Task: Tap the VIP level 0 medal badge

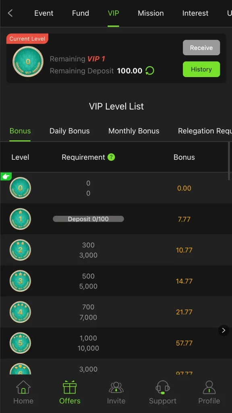Action: tap(28, 61)
